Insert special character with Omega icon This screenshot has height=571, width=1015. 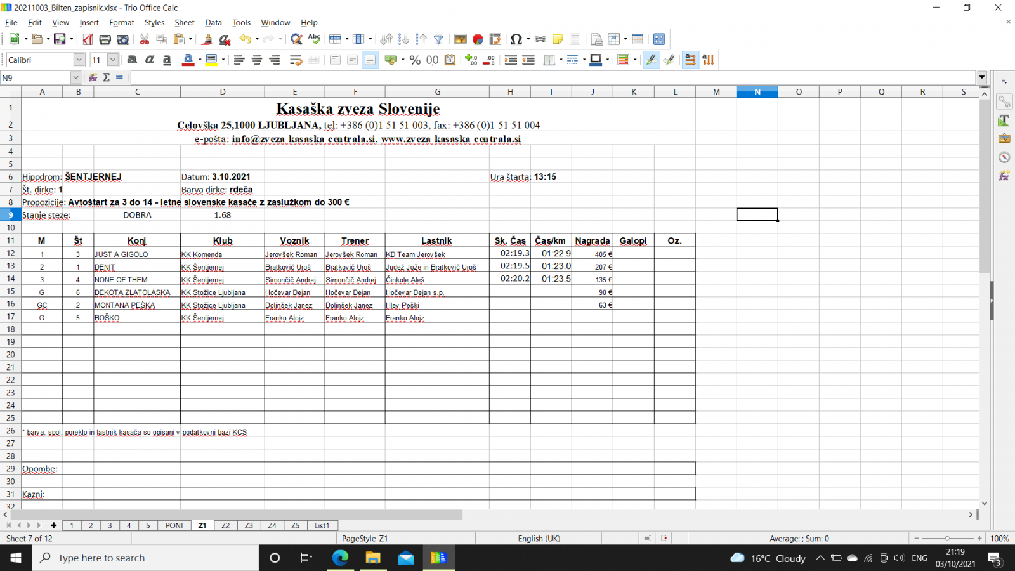point(516,39)
